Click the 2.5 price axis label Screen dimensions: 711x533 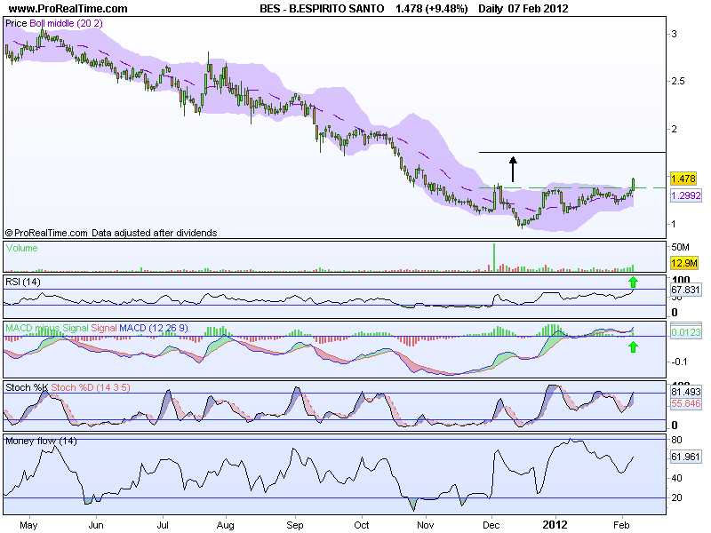pos(678,81)
